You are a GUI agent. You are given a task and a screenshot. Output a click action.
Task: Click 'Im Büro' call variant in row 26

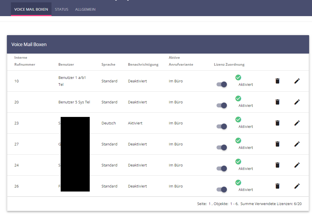tap(176, 186)
